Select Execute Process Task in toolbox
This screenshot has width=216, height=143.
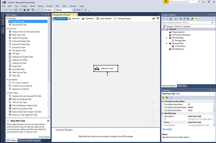pyautogui.click(x=21, y=44)
